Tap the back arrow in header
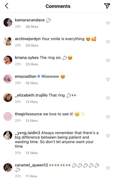 (x=7, y=6)
